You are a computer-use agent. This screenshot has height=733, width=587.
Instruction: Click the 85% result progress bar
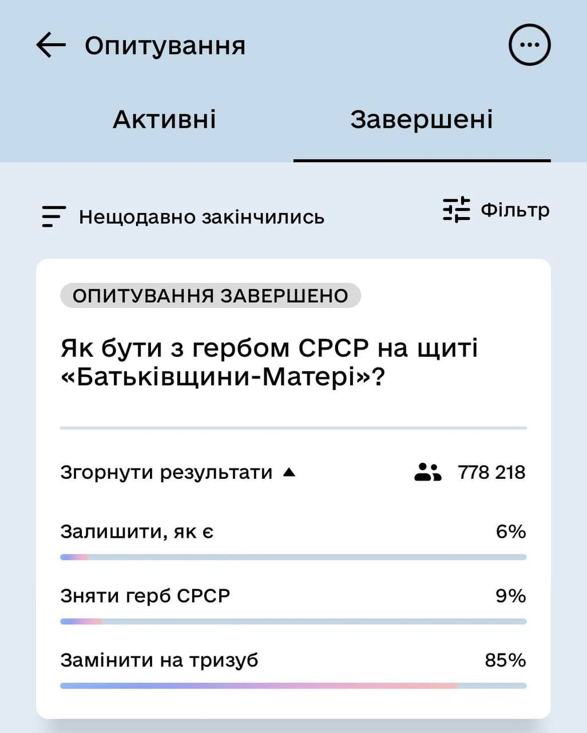(x=293, y=685)
